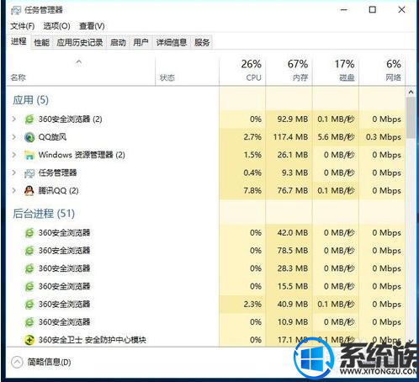Switch to the 服务 tab
The image size is (419, 382).
pos(202,43)
